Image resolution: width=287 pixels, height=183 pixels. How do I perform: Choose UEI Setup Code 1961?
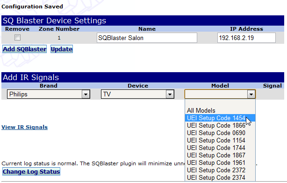220,163
